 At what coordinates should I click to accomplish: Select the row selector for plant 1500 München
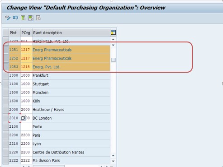coord(6,93)
